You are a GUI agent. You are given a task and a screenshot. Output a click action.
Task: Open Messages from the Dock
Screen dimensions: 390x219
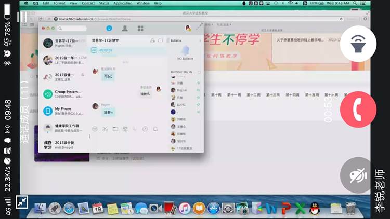pyautogui.click(x=141, y=208)
